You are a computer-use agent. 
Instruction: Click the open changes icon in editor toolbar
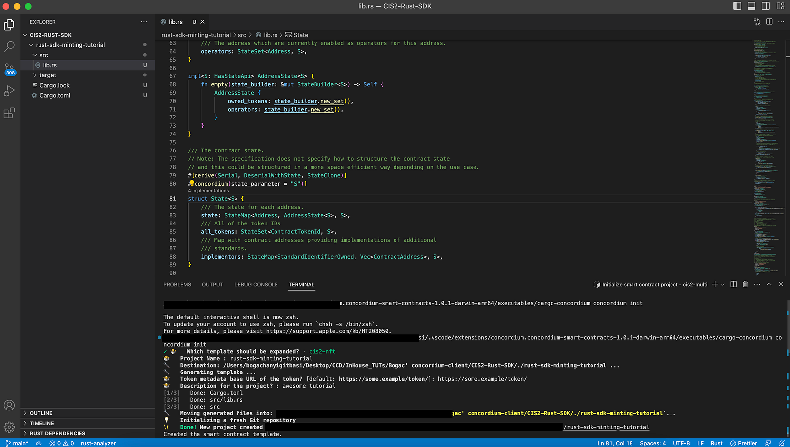pos(757,22)
